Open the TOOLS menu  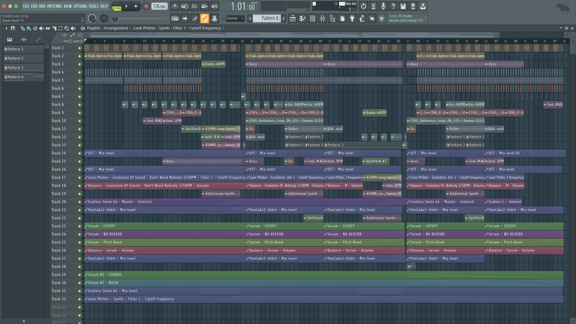coord(94,6)
